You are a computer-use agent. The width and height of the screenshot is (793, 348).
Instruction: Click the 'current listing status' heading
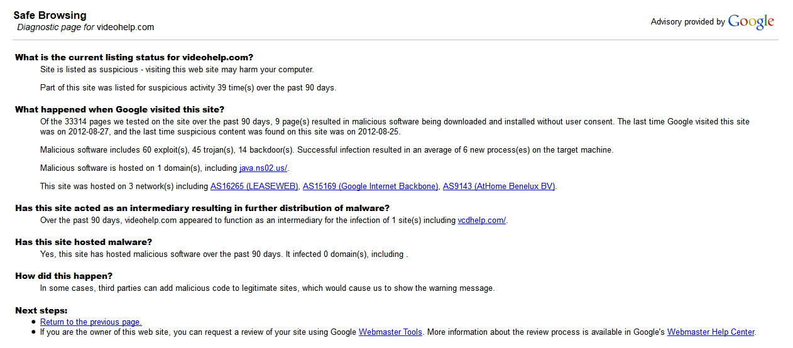(134, 58)
